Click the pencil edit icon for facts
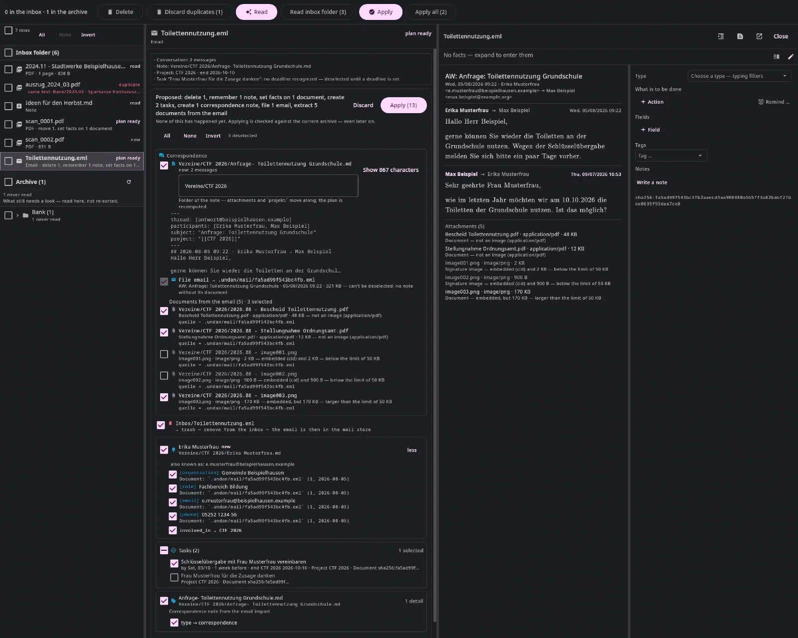The height and width of the screenshot is (638, 798). [x=791, y=57]
